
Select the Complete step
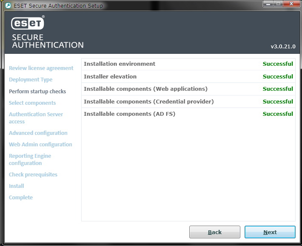[x=20, y=197]
